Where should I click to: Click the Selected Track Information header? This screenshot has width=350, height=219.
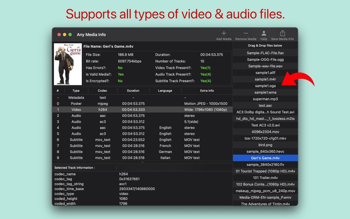coord(74,168)
